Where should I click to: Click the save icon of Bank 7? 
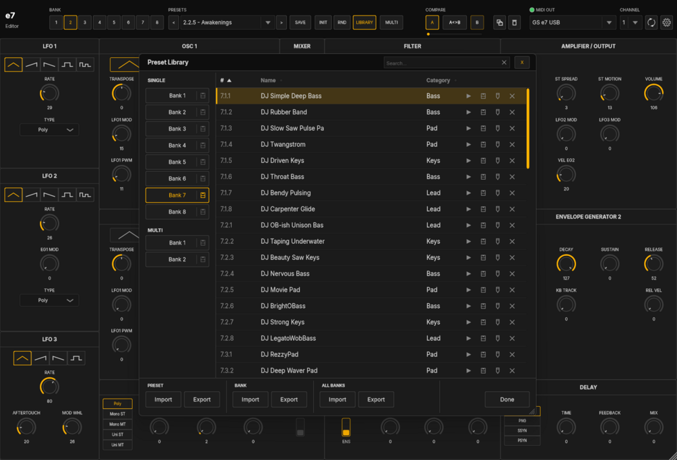click(203, 195)
